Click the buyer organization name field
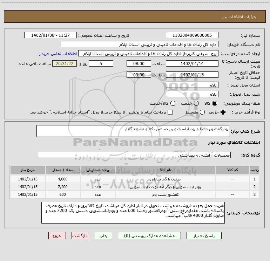Screen dimensions: 270x261 point(140,44)
